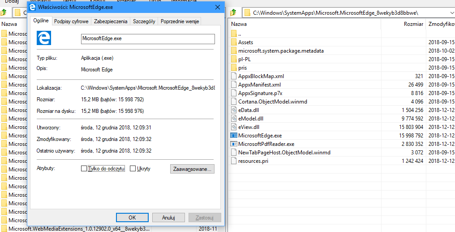
Task: Click the Edge application icon in the properties dialog
Action: 44,38
